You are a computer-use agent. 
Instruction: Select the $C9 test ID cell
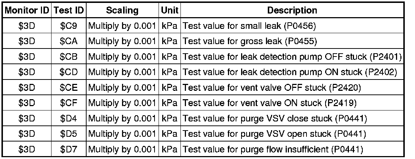(x=69, y=26)
